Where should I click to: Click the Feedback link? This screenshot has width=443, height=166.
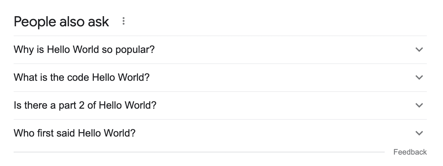tap(410, 152)
